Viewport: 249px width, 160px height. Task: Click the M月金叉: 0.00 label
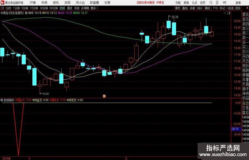41,100
